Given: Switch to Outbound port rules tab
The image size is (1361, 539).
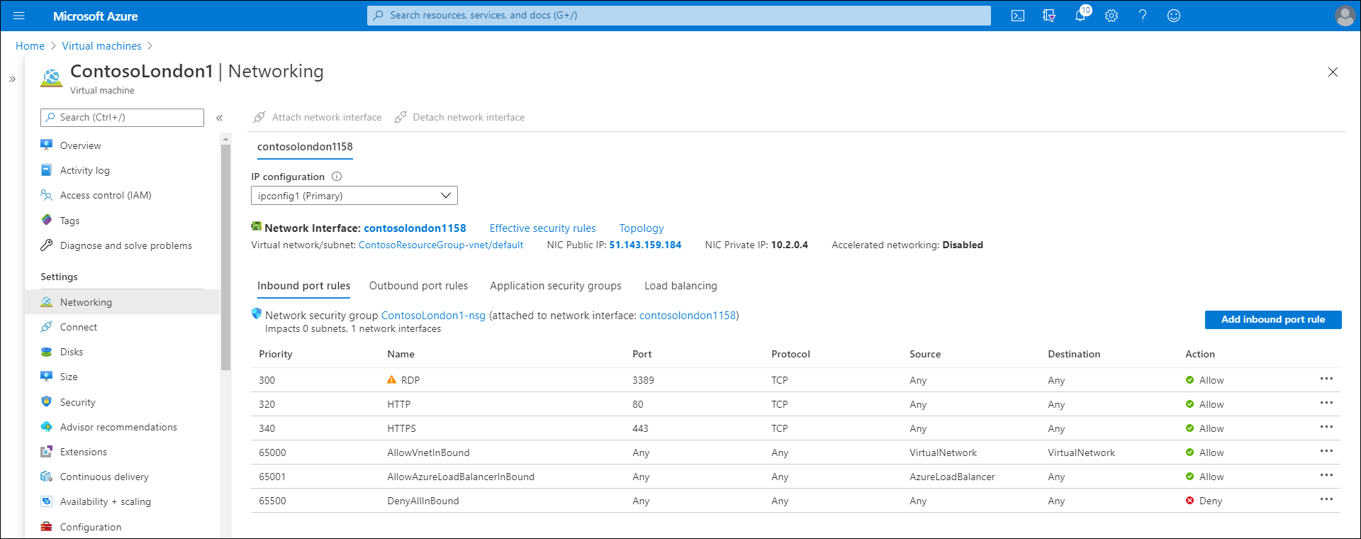Looking at the screenshot, I should coord(418,286).
